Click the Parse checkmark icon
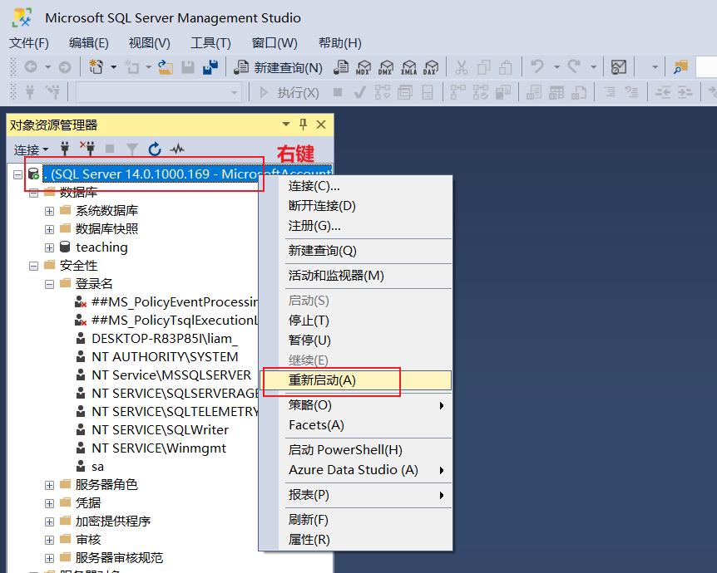The width and height of the screenshot is (717, 573). [x=360, y=93]
